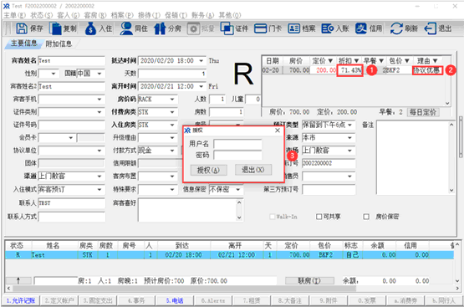Click the 密码 password field
Image resolution: width=464 pixels, height=307 pixels.
(237, 155)
